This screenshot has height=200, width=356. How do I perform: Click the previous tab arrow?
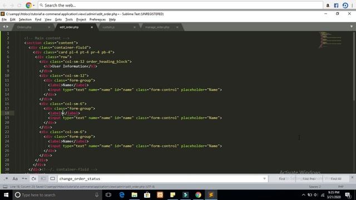pyautogui.click(x=4, y=27)
